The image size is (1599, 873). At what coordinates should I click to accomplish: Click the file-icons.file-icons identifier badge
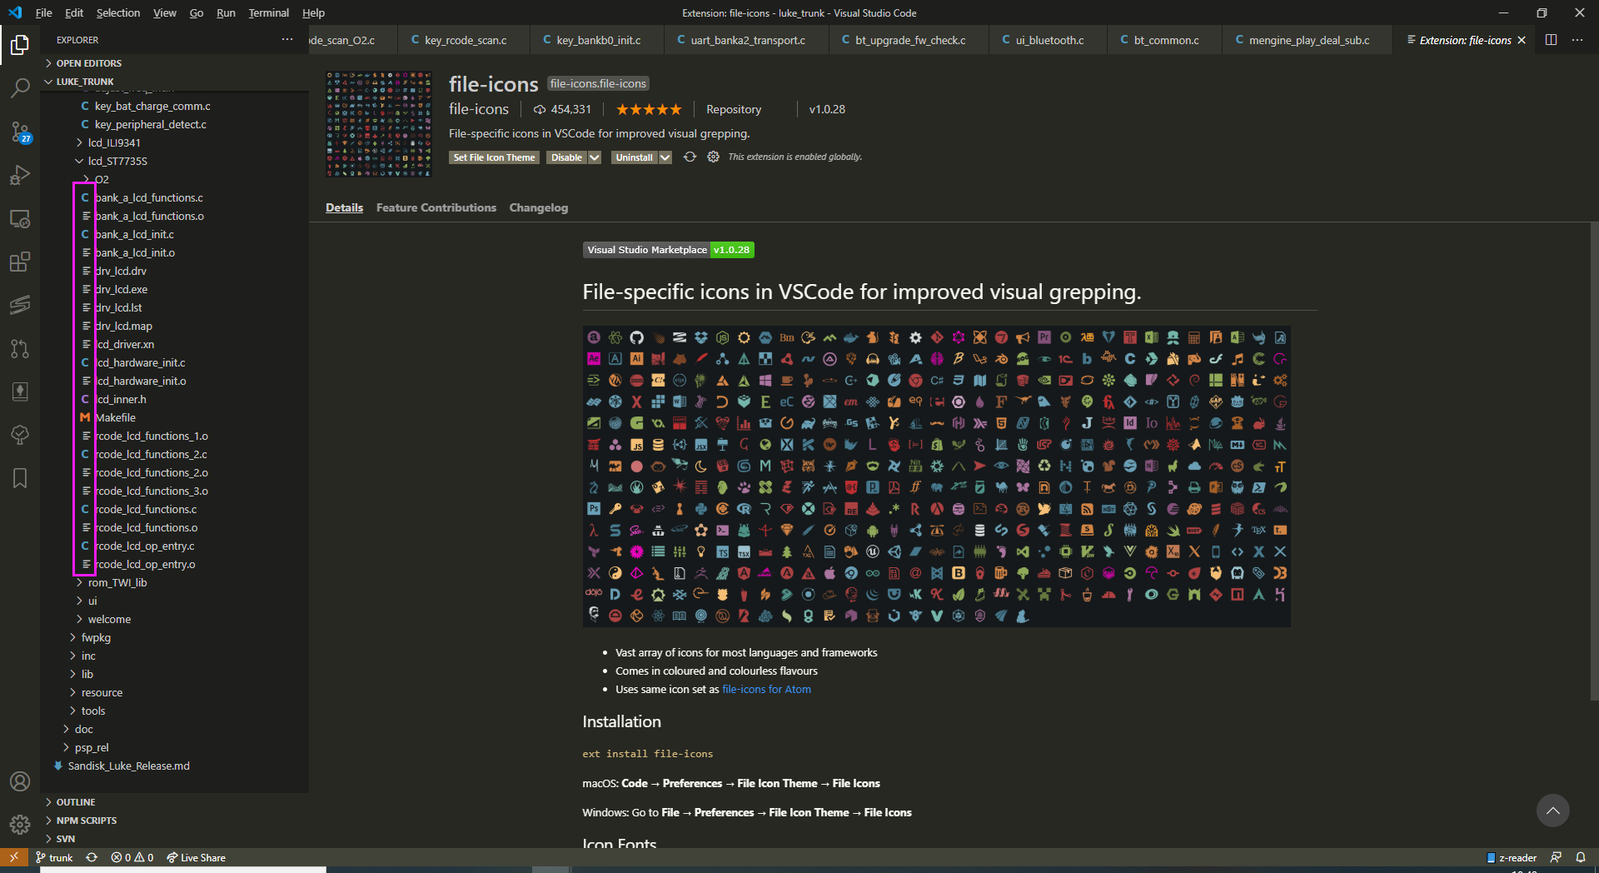coord(598,83)
